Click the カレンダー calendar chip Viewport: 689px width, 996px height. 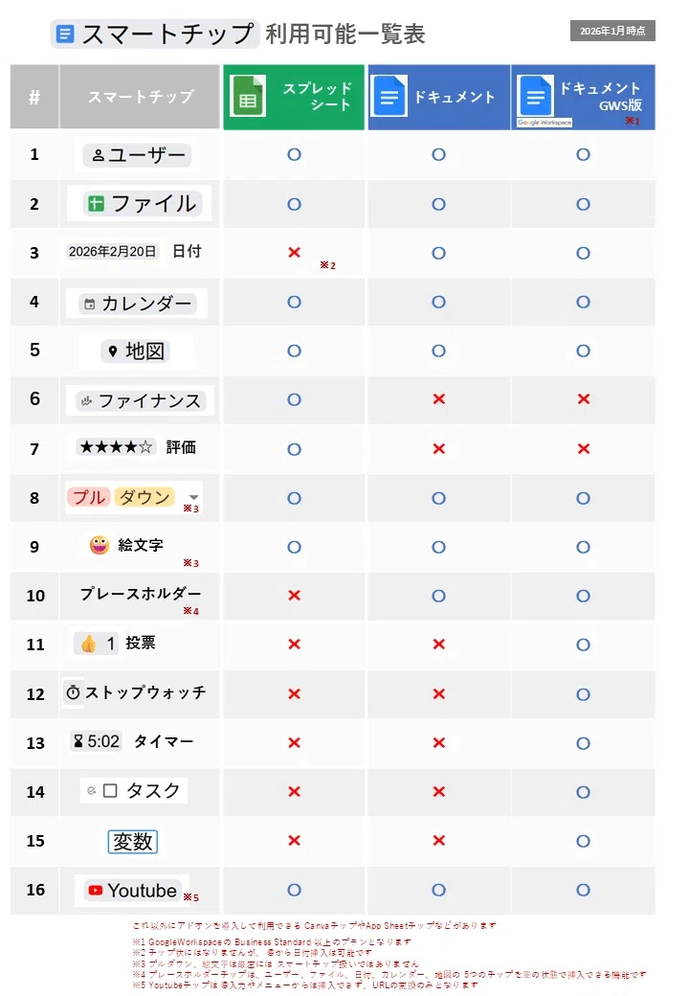(138, 304)
